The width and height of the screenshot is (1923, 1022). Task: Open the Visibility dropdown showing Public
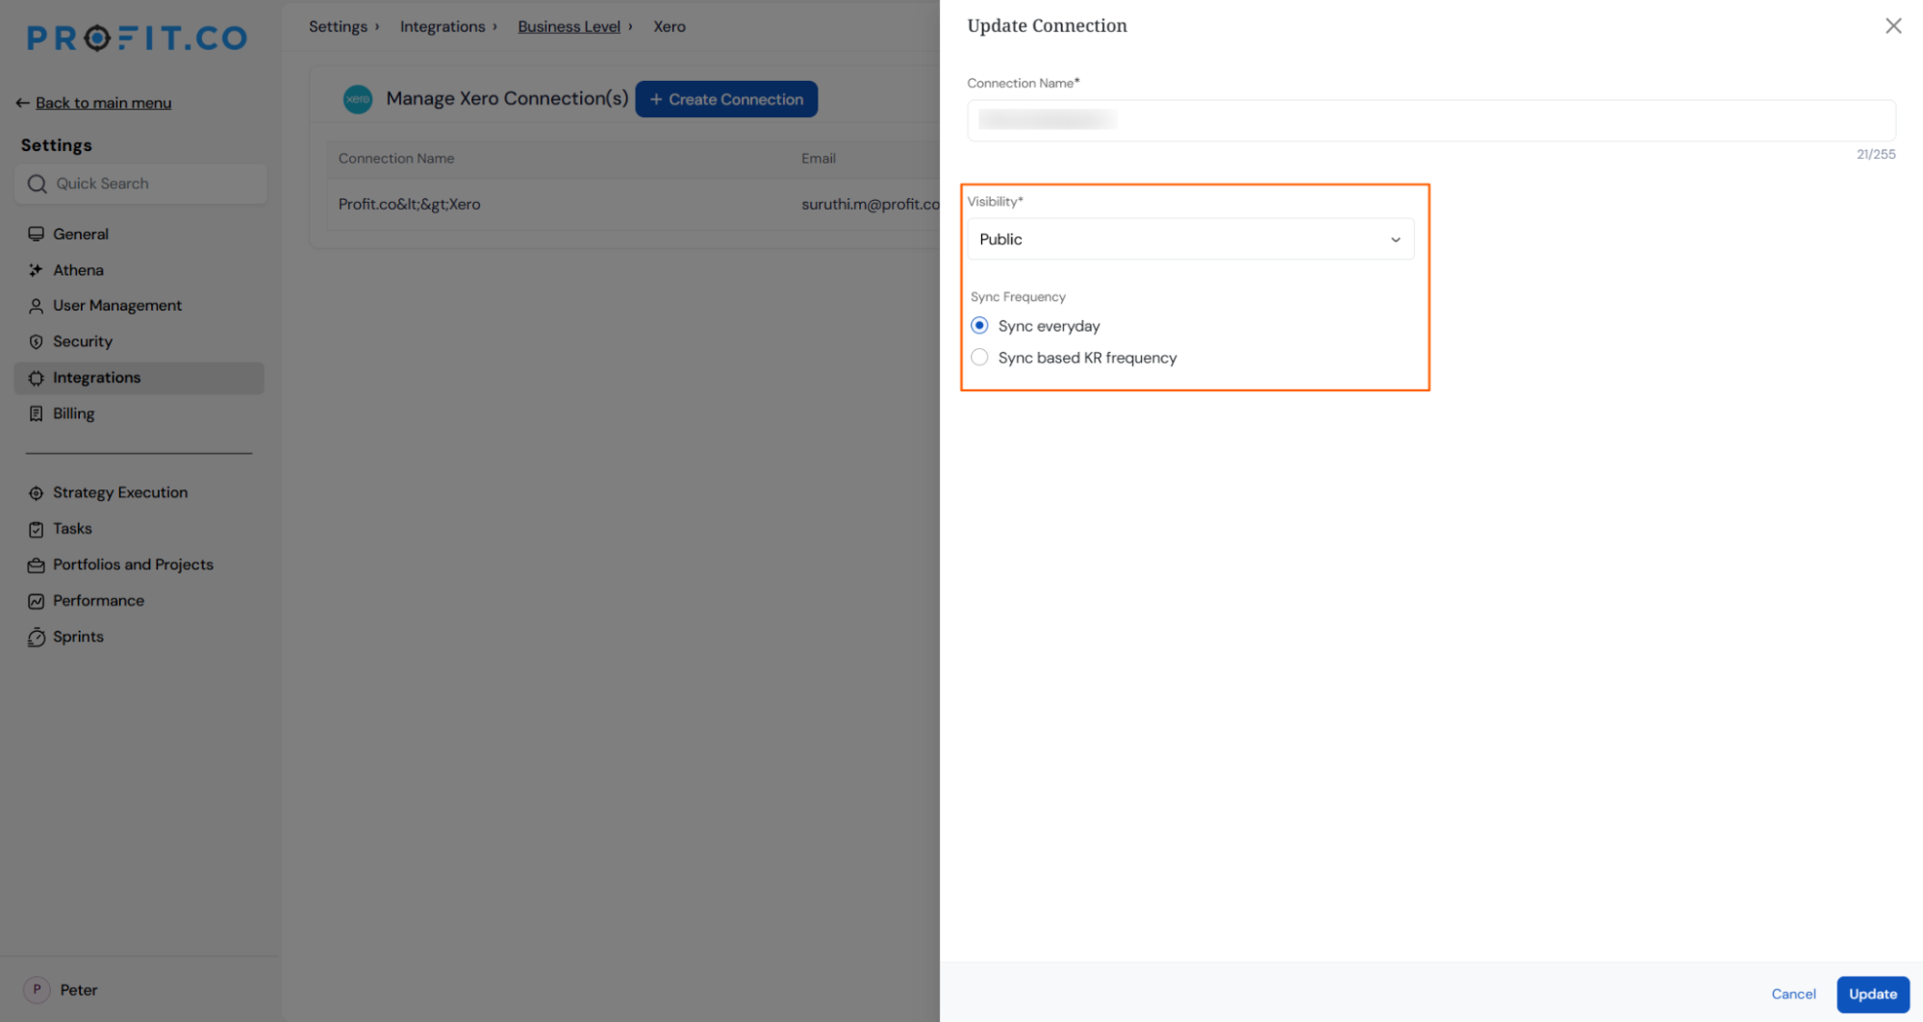tap(1190, 239)
